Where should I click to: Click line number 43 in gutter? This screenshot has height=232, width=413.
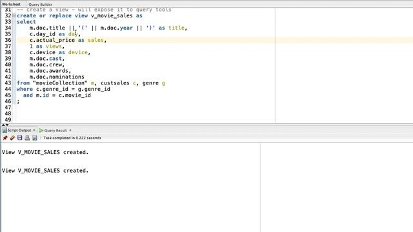(x=8, y=83)
